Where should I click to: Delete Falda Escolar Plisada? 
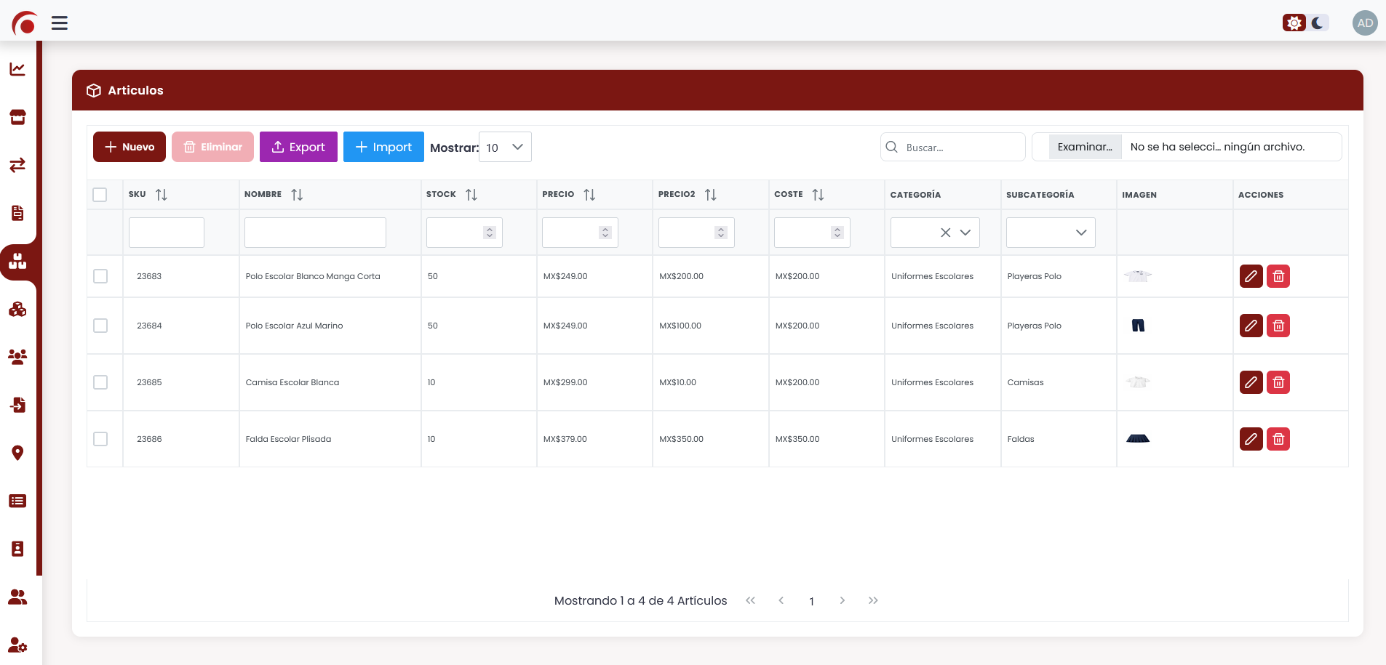(1278, 439)
